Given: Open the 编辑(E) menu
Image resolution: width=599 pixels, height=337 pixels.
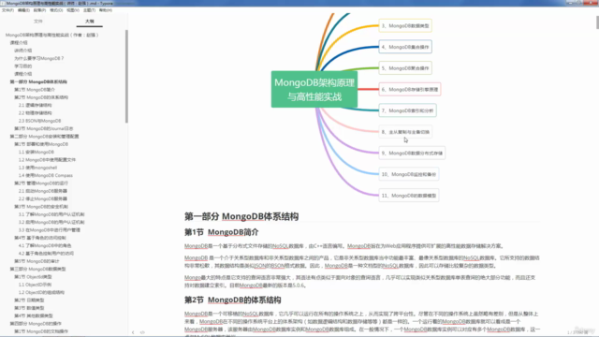Looking at the screenshot, I should click(x=23, y=10).
